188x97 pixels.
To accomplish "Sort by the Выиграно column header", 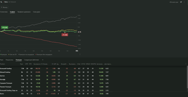I will click(37, 64).
